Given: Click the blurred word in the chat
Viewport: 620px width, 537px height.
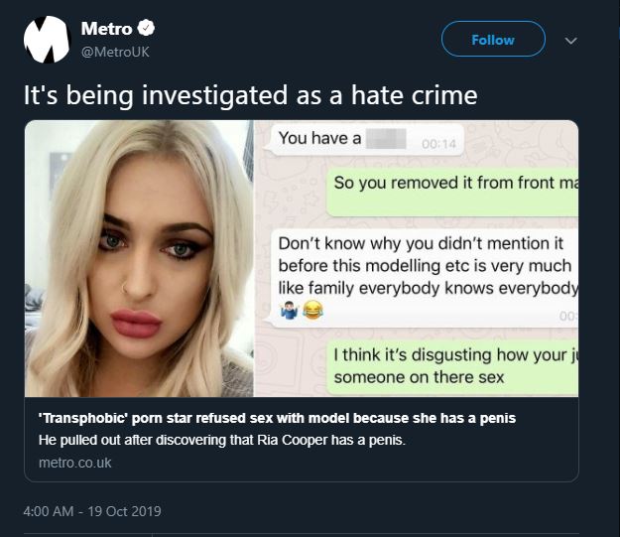Looking at the screenshot, I should pos(386,139).
